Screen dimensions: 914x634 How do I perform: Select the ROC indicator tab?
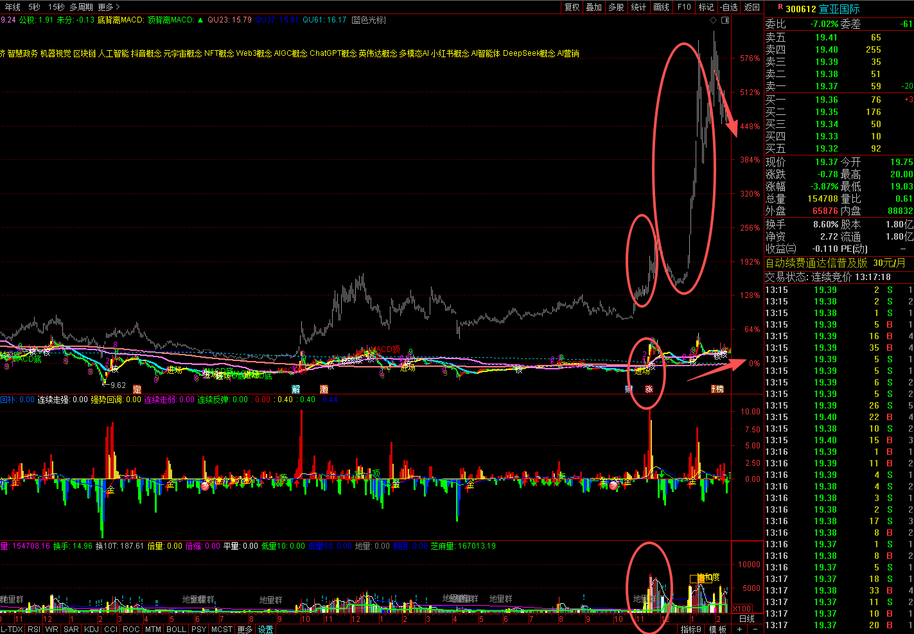point(131,630)
